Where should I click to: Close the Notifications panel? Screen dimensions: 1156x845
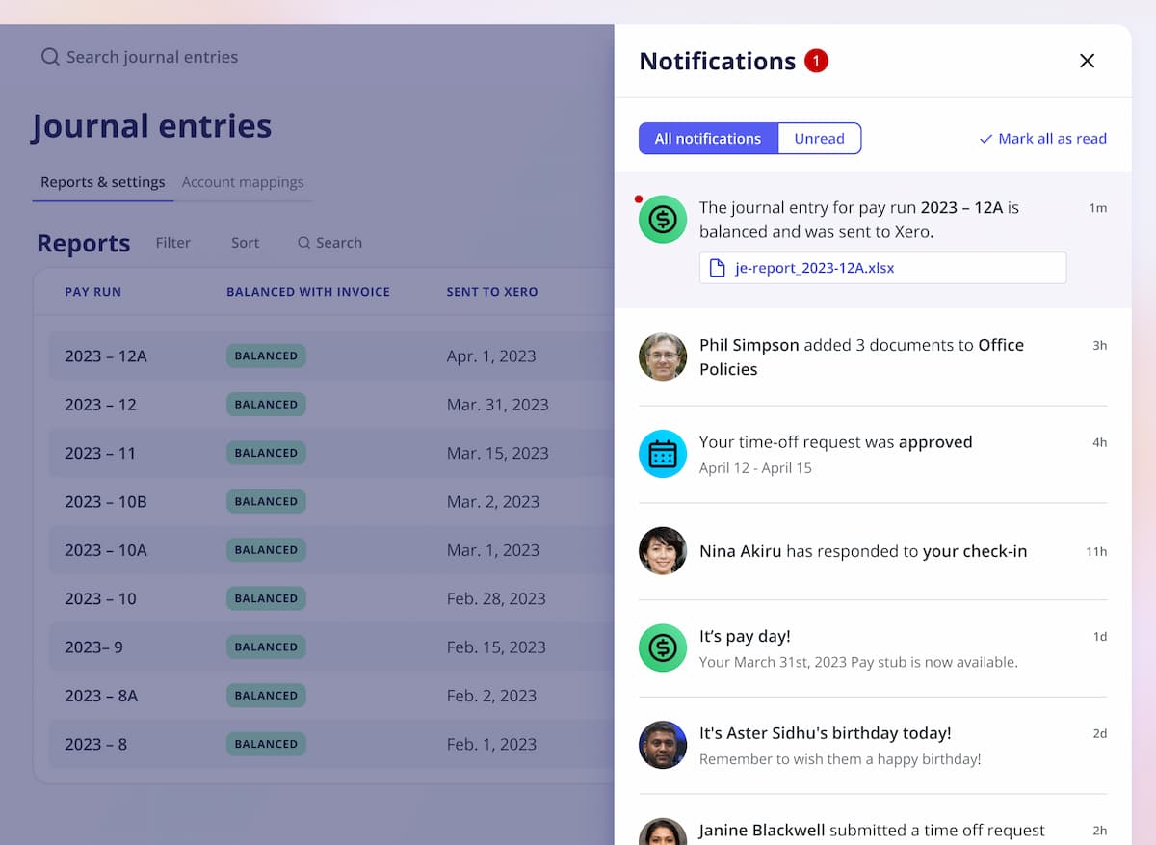click(1087, 61)
